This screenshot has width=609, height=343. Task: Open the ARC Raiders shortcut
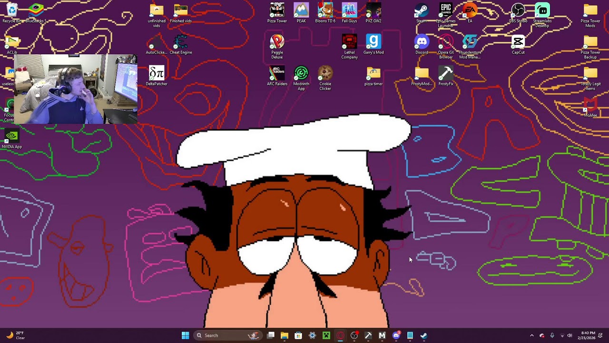click(x=277, y=76)
